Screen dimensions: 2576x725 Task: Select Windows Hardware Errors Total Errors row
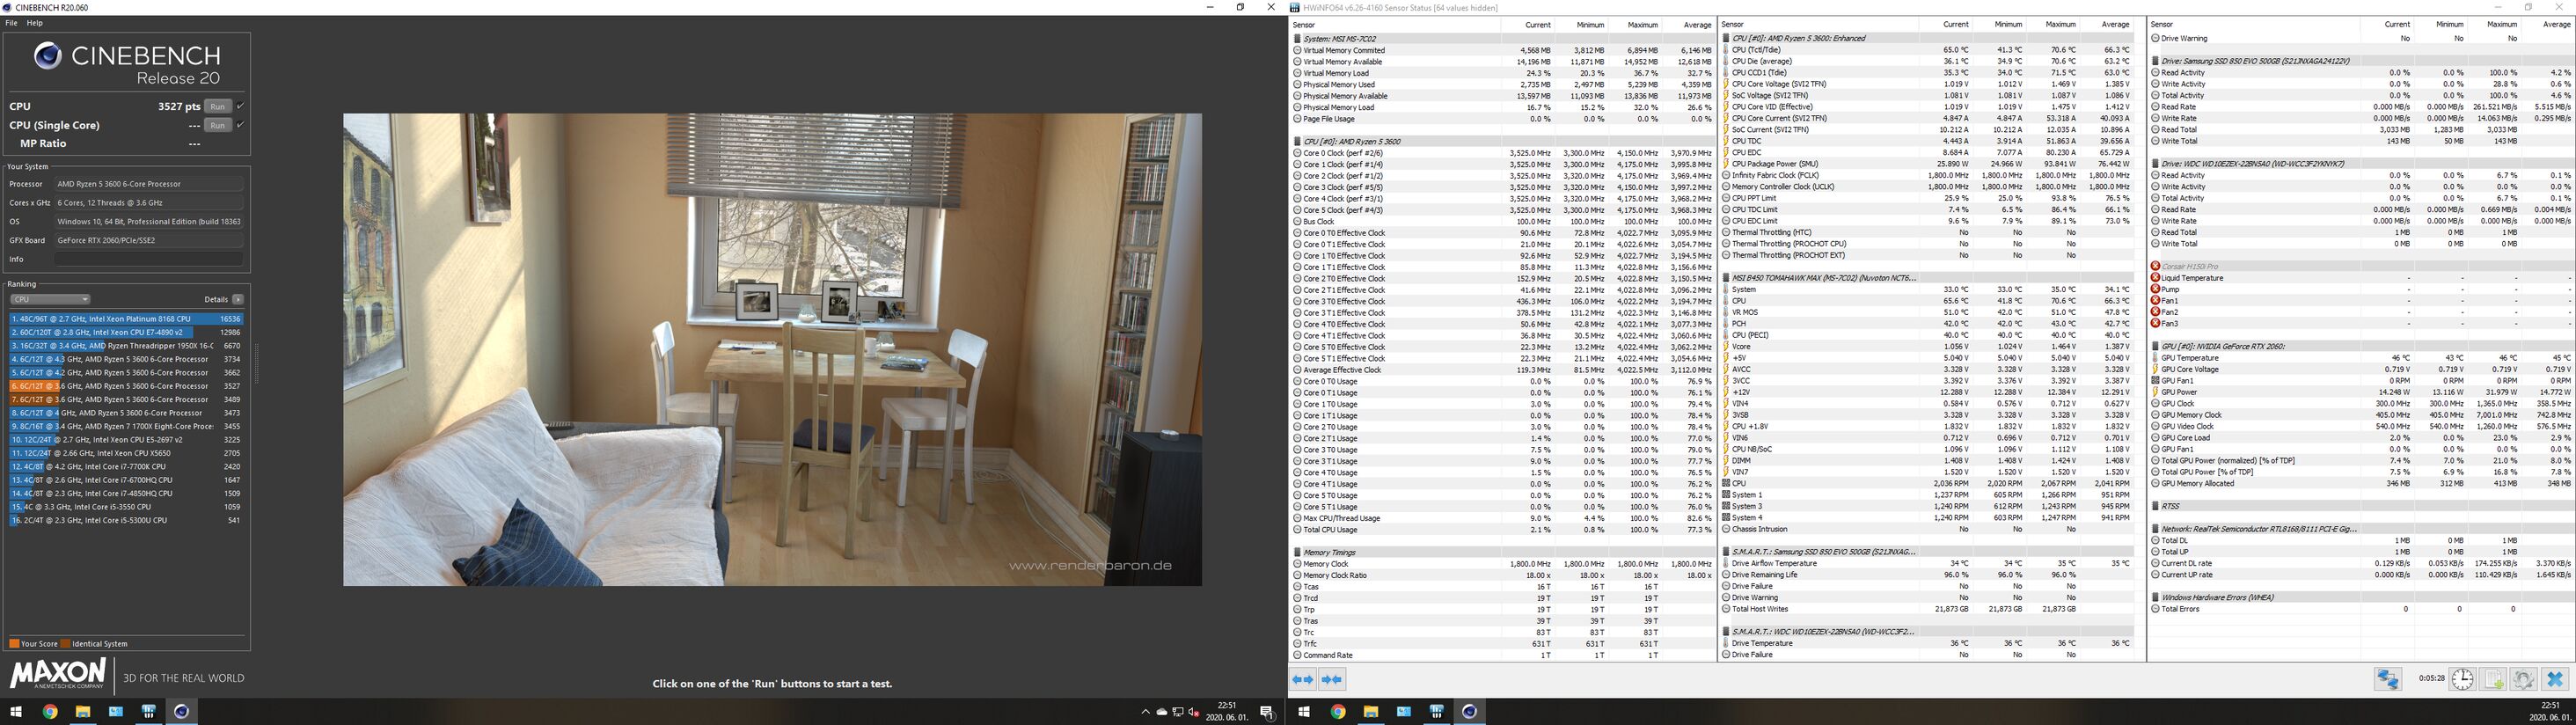pyautogui.click(x=2360, y=609)
